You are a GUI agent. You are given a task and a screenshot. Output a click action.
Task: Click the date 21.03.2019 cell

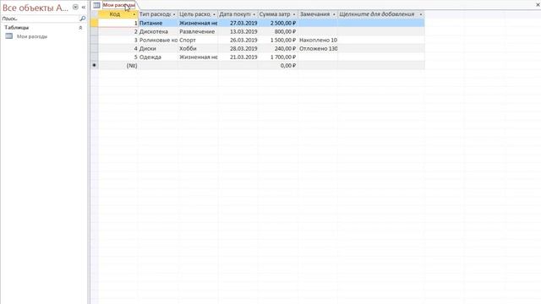(238, 57)
